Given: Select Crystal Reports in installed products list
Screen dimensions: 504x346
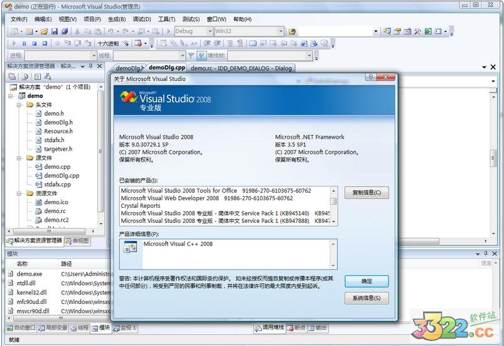Looking at the screenshot, I should pos(141,206).
